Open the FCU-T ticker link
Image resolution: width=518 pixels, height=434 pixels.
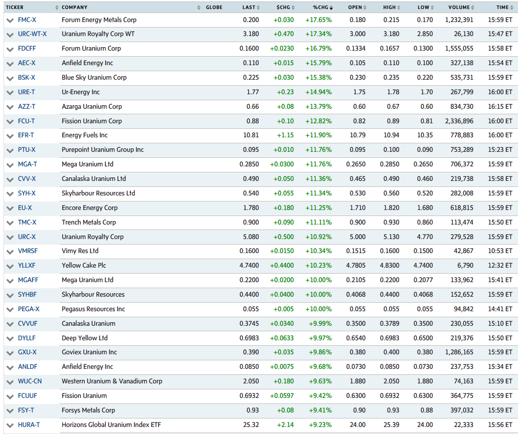pos(27,121)
